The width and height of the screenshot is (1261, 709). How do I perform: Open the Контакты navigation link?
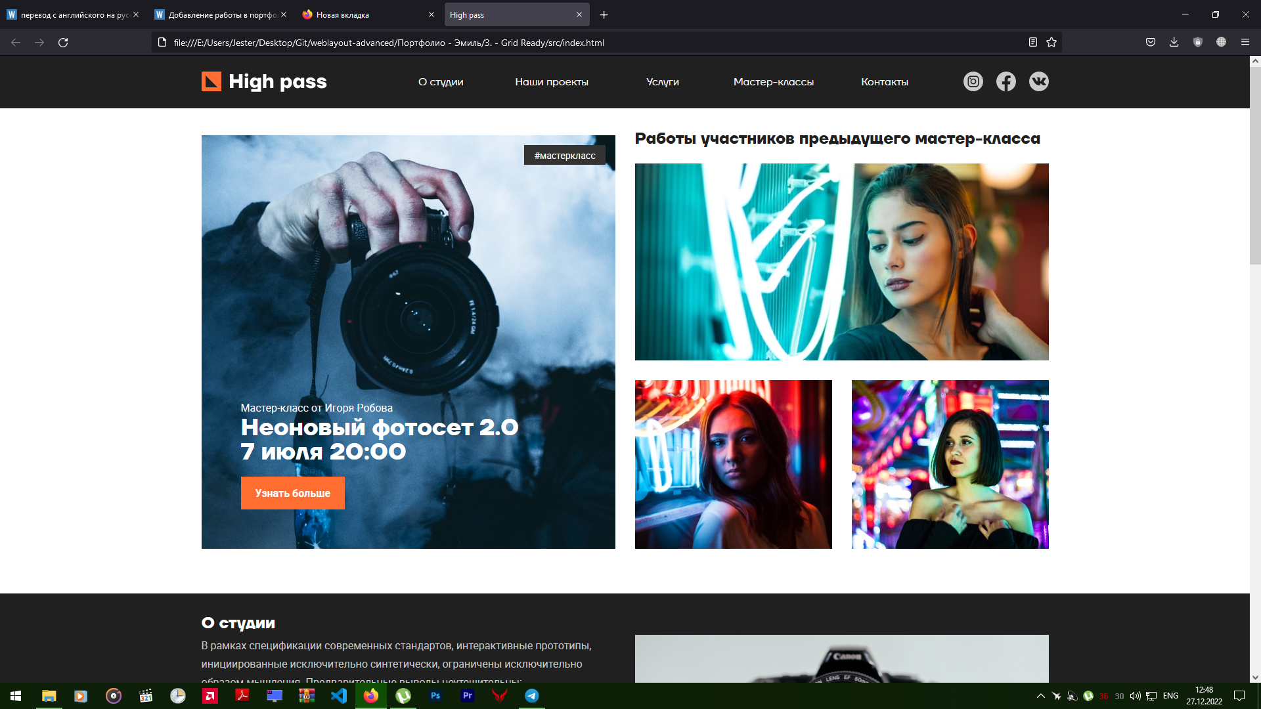click(884, 82)
